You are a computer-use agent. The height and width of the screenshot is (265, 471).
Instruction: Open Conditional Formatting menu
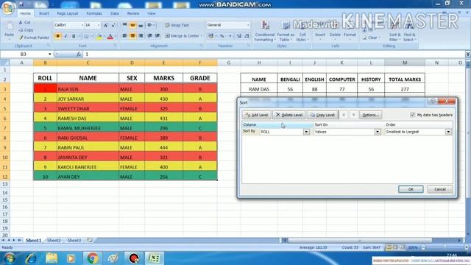click(x=264, y=31)
